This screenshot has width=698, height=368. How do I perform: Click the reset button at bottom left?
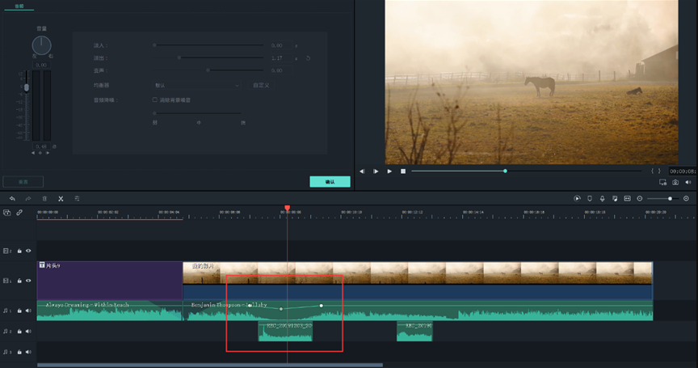pos(23,182)
